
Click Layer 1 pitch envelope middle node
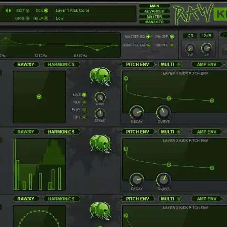[x=169, y=99]
